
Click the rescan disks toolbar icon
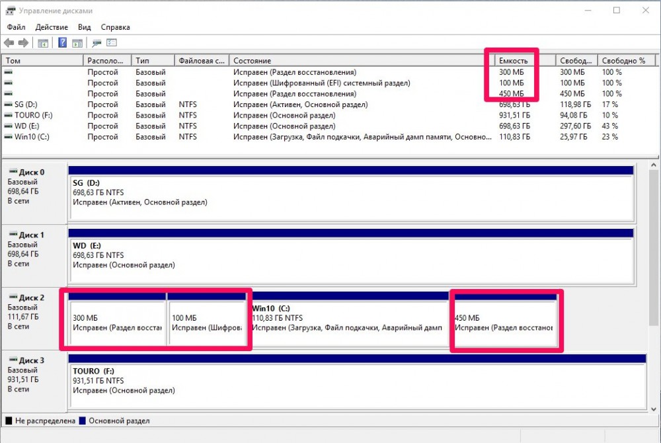(x=97, y=42)
